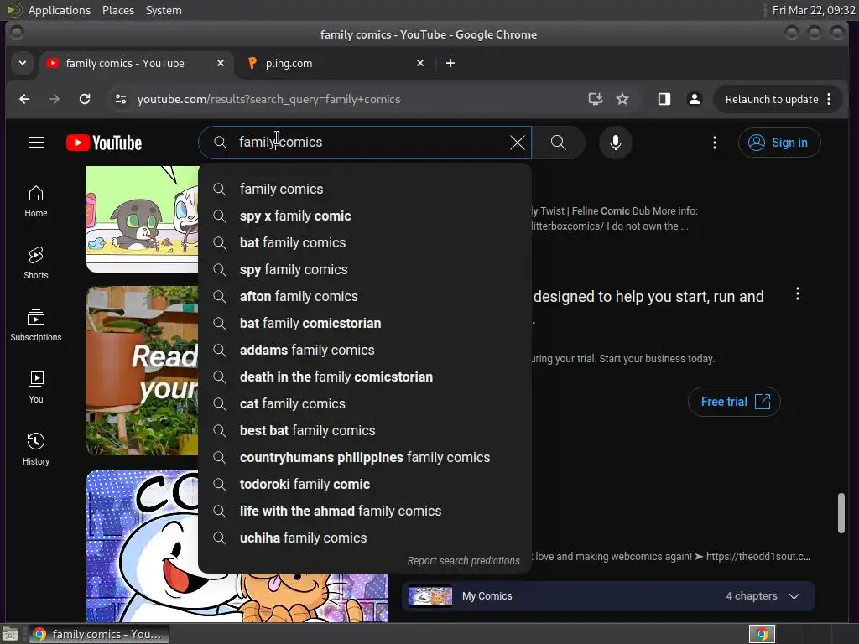The height and width of the screenshot is (644, 859).
Task: Reload the page
Action: click(85, 99)
